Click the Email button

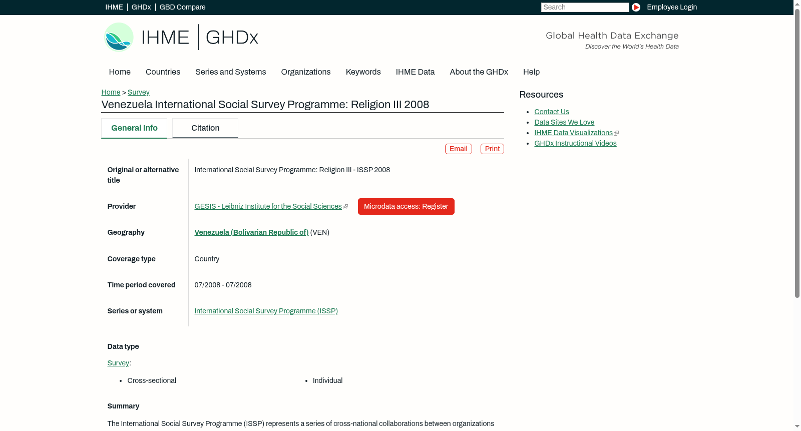click(x=459, y=149)
